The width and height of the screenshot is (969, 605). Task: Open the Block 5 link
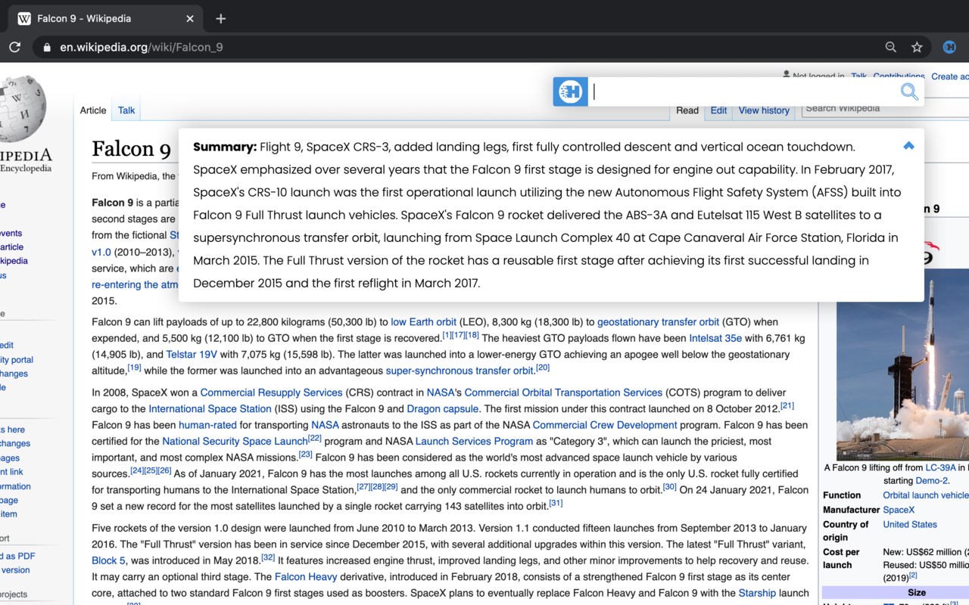tap(109, 560)
